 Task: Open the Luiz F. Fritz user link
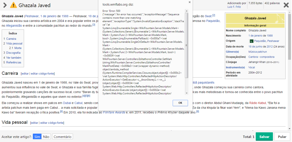pos(234,7)
